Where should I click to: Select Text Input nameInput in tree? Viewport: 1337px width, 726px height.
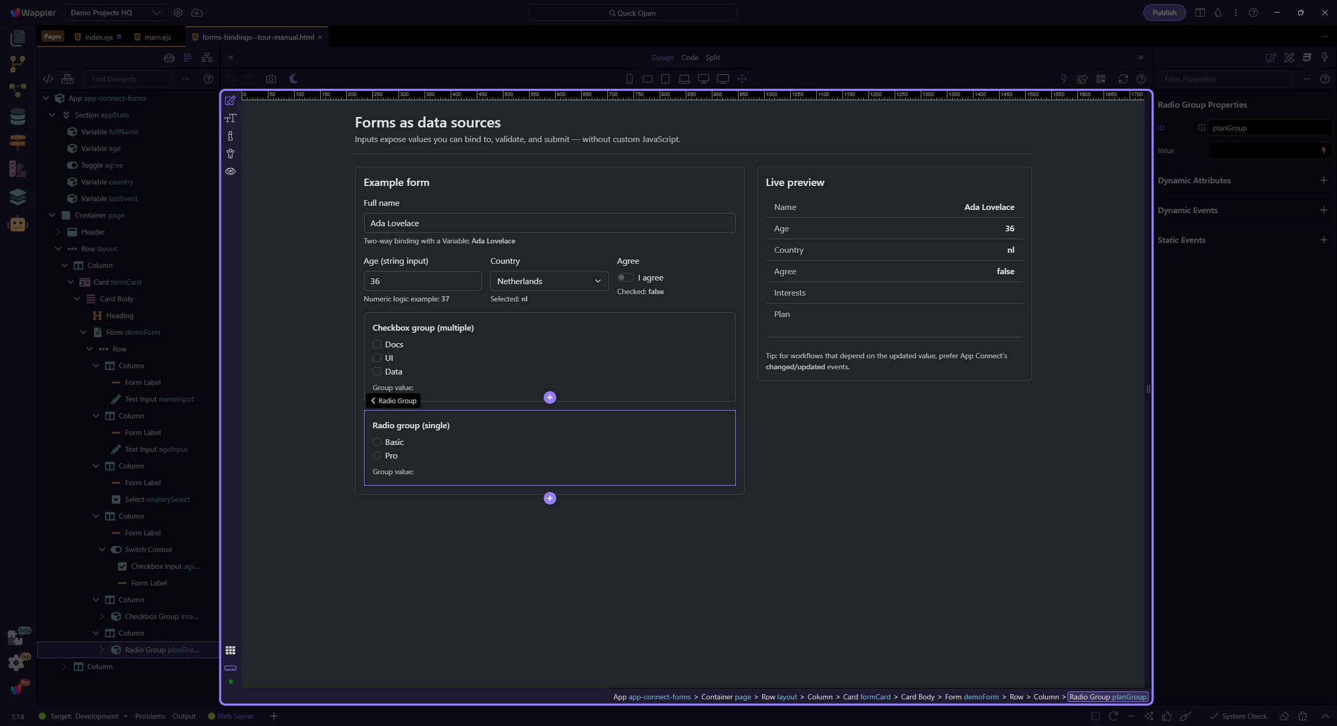[159, 399]
